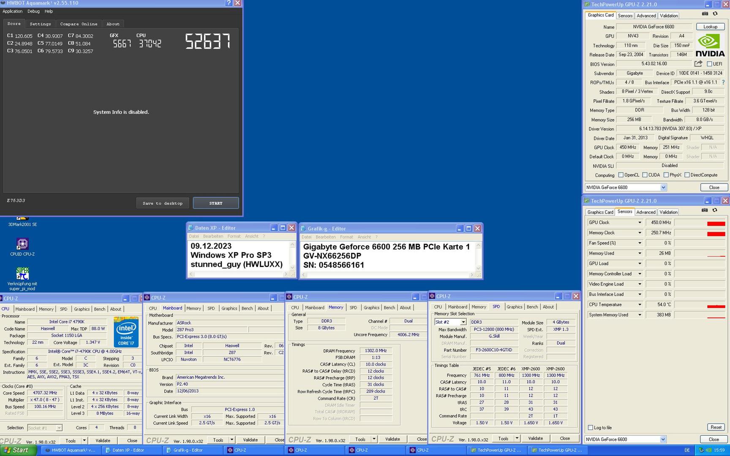The width and height of the screenshot is (730, 456).
Task: Toggle the PhysX checkbox
Action: point(666,175)
